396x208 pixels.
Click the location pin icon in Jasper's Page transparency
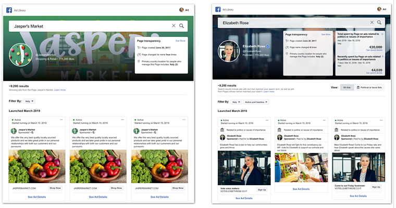coord(139,61)
